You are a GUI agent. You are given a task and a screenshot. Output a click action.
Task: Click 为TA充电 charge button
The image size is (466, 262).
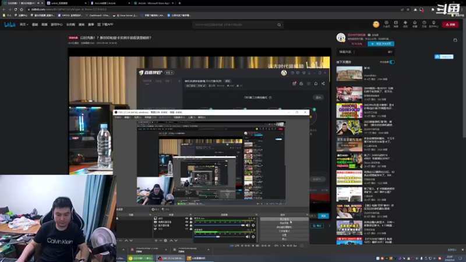(357, 44)
